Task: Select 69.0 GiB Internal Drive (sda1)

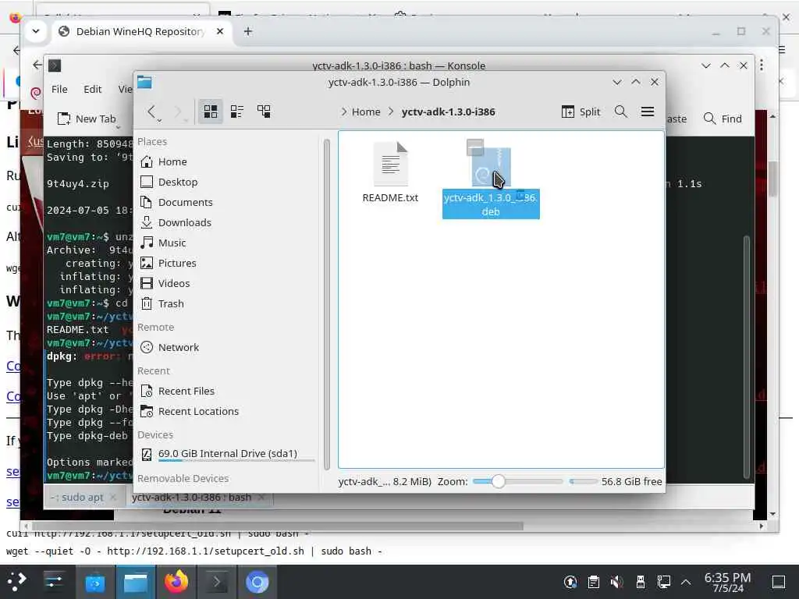Action: click(226, 454)
